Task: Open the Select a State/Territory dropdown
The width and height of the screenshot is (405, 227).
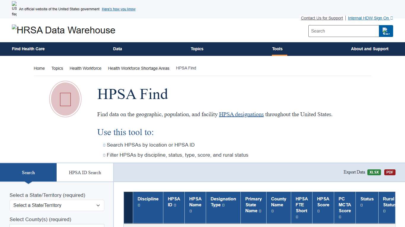Action: 57,205
